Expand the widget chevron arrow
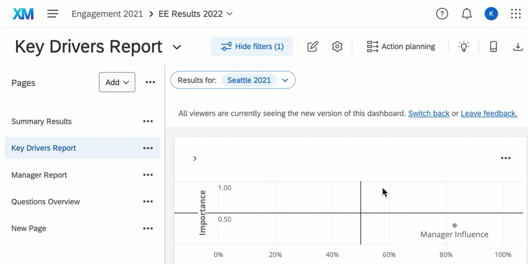Image resolution: width=528 pixels, height=264 pixels. click(194, 158)
